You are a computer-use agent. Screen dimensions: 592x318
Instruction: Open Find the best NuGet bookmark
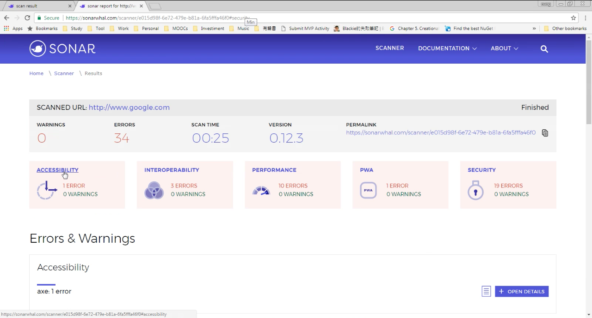[469, 28]
